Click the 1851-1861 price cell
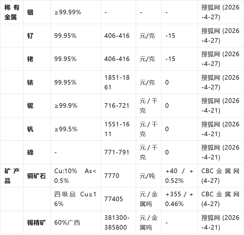The width and height of the screenshot is (244, 235). [117, 83]
